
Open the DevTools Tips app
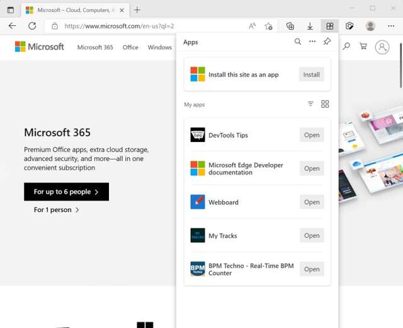312,135
